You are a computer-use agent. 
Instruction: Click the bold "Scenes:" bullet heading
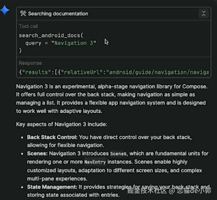point(37,153)
